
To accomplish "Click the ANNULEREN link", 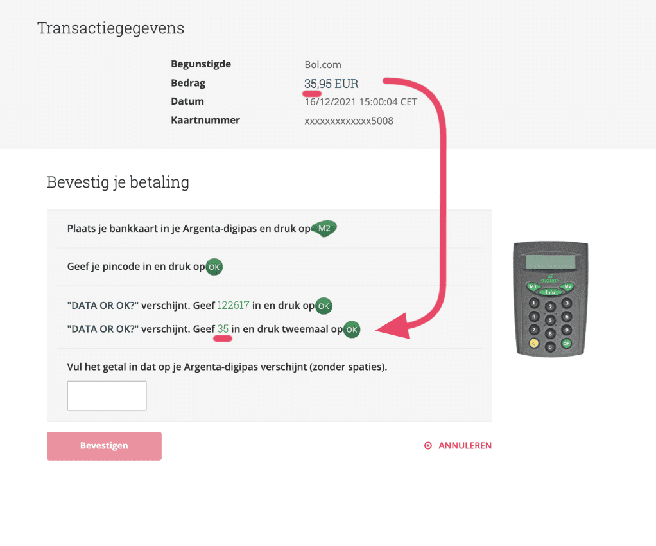I will 458,445.
